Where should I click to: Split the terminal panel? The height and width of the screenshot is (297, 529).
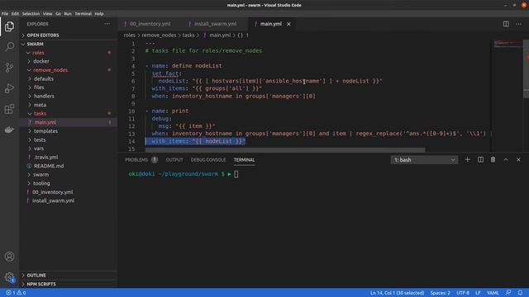pos(480,159)
